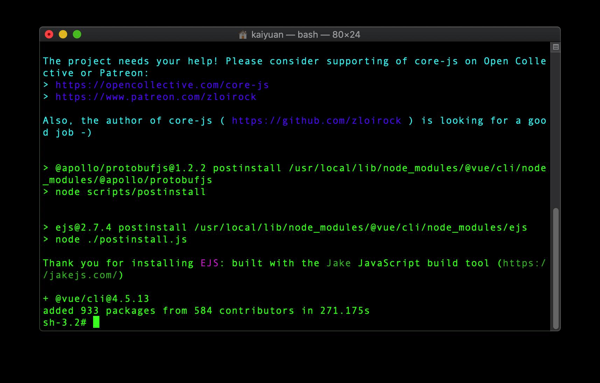The image size is (600, 383).
Task: Click the red close window button
Action: tap(49, 34)
